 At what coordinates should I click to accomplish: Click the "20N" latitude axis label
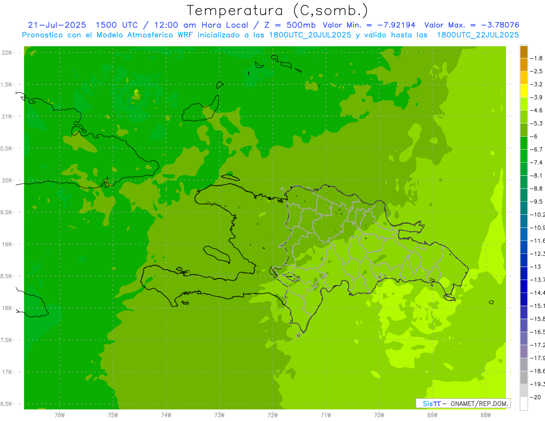7,181
